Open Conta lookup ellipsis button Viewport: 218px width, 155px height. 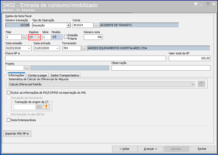tap(97, 25)
